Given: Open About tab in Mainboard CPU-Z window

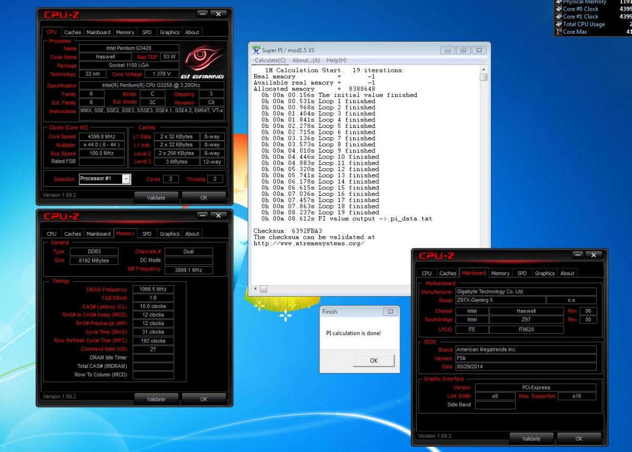Looking at the screenshot, I should 567,273.
